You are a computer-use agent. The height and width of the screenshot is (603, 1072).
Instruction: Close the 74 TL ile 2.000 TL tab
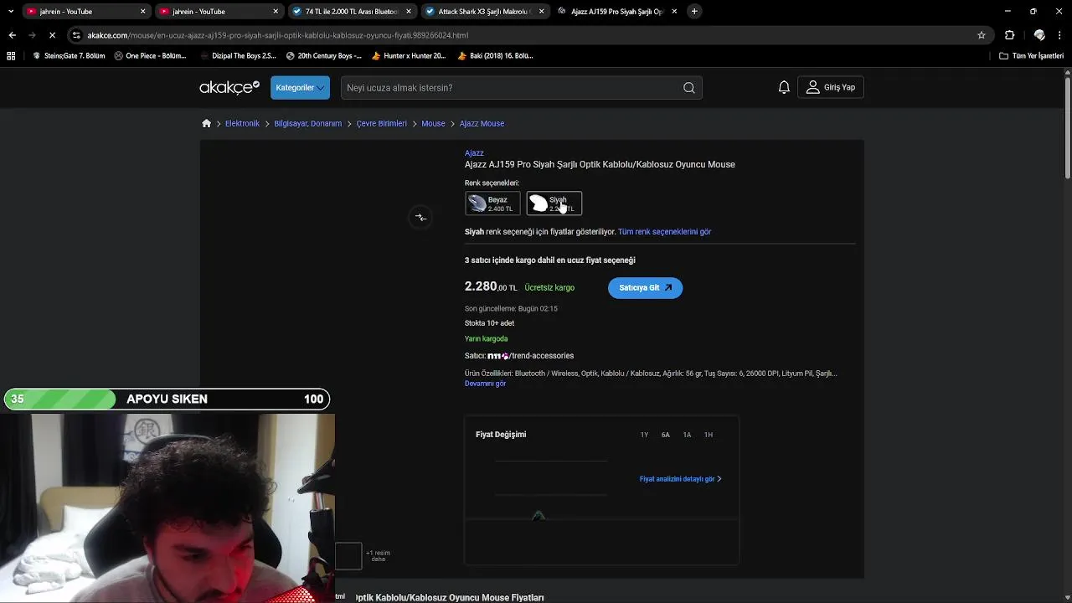(x=408, y=12)
